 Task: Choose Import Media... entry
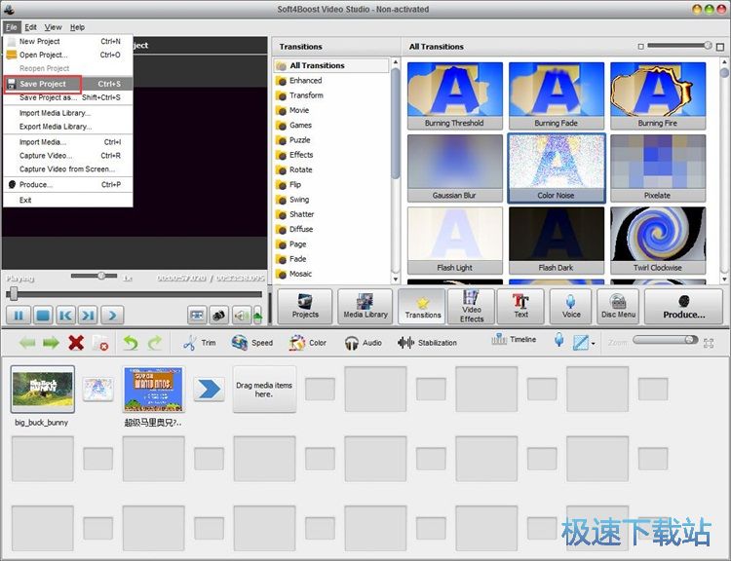pos(68,141)
